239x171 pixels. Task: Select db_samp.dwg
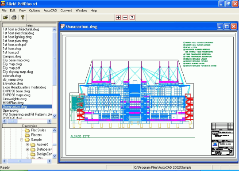[x=13, y=80]
